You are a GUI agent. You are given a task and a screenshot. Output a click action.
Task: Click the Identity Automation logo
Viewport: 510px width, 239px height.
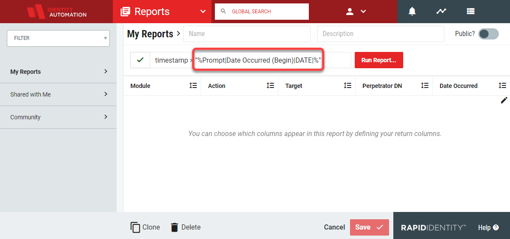coord(57,12)
